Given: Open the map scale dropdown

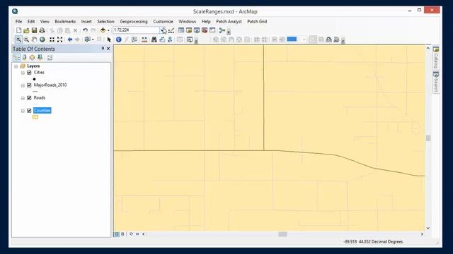Looking at the screenshot, I should click(x=163, y=30).
